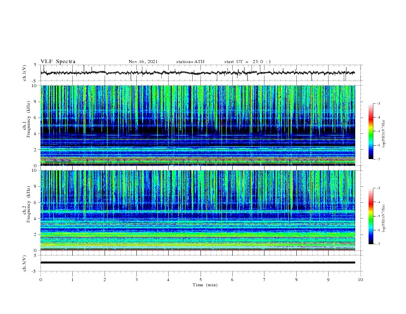
Task: Click time-axis tick label "9"
Action: (x=328, y=280)
